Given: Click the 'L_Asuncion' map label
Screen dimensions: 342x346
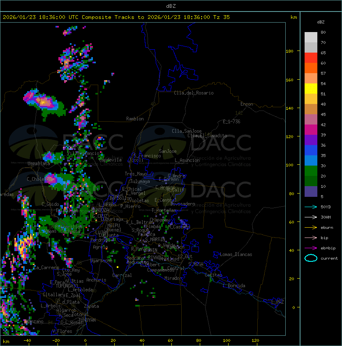Looking at the screenshot, I should [187, 160].
